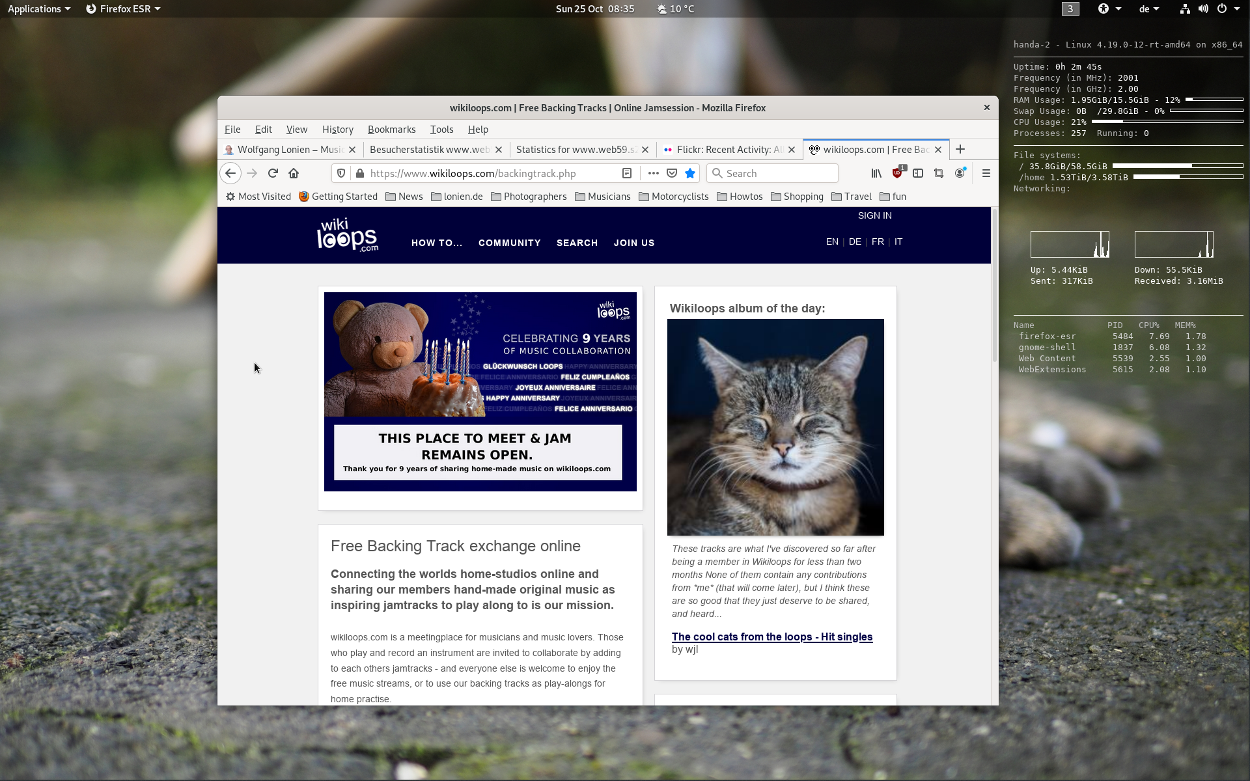This screenshot has width=1250, height=781.
Task: Open the SEARCH site menu
Action: [577, 243]
